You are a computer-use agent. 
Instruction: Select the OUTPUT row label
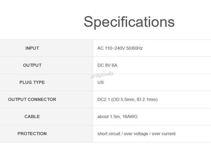click(32, 65)
